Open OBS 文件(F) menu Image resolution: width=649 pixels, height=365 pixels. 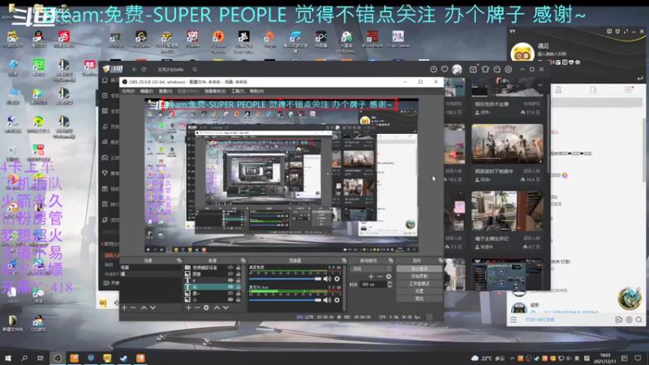[x=128, y=91]
